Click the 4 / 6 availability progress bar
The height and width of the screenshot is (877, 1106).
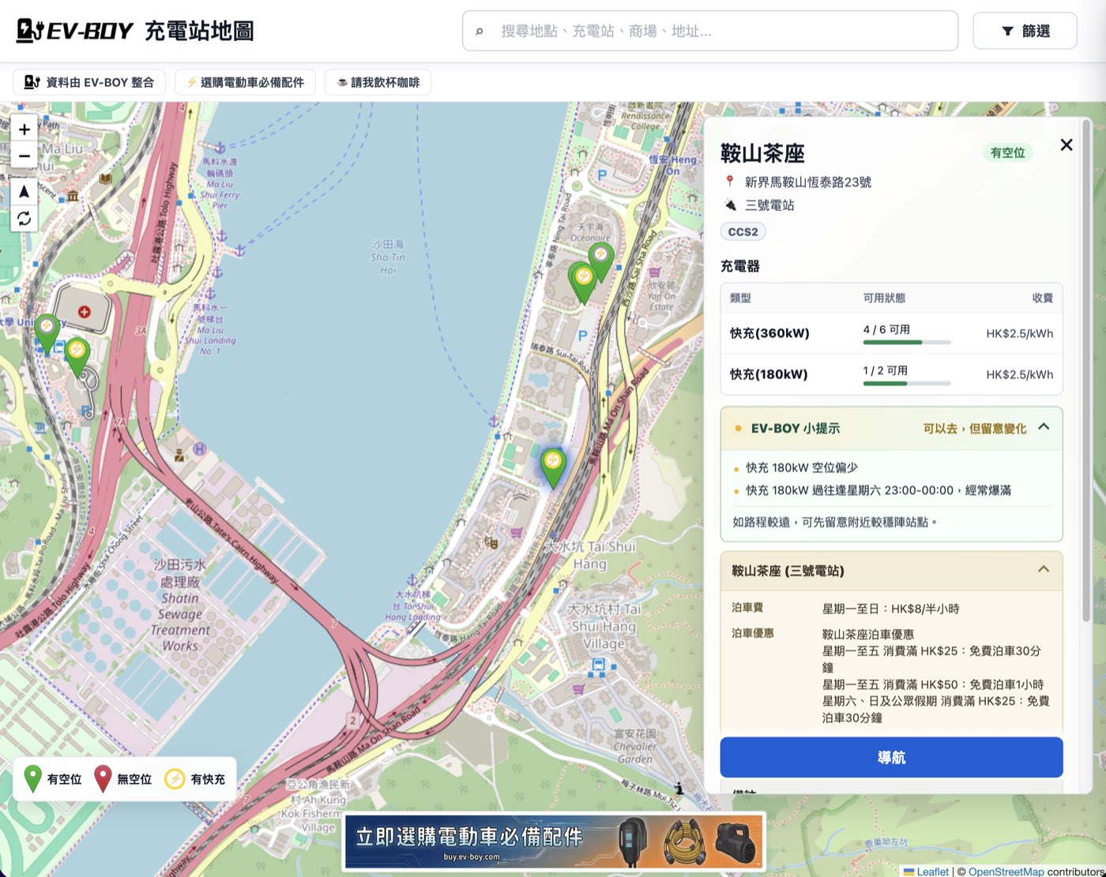tap(907, 343)
